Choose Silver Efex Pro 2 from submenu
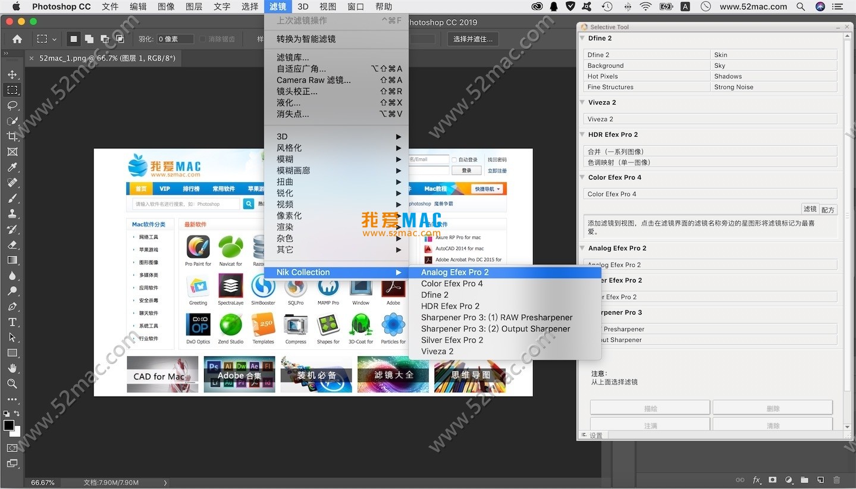Screen dimensions: 856x489 click(505, 340)
